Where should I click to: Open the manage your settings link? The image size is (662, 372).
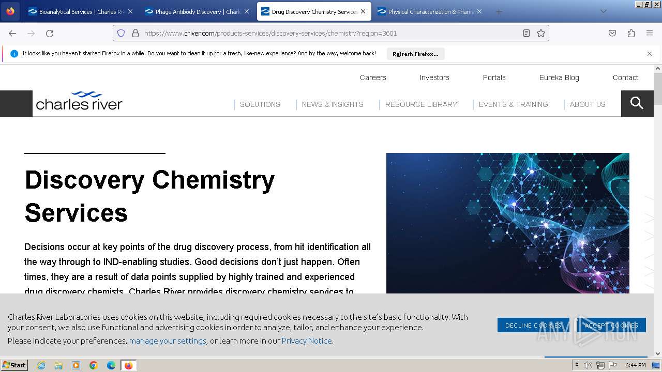[x=168, y=340]
